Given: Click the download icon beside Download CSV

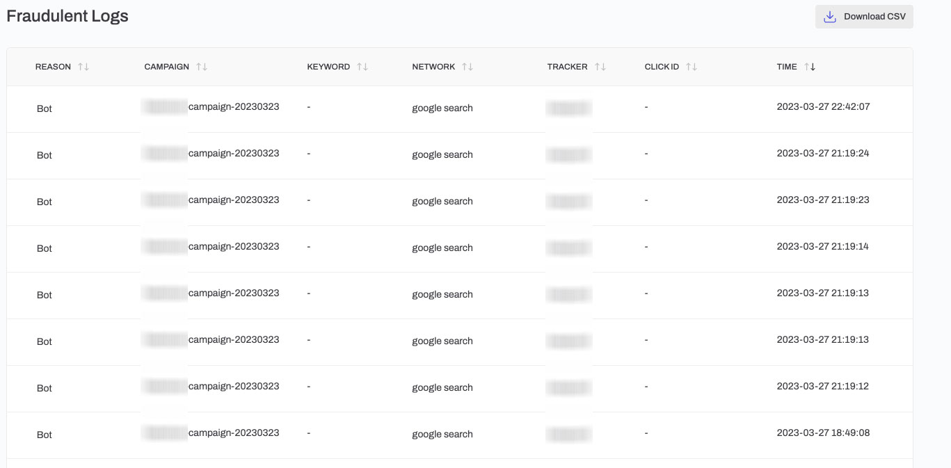Looking at the screenshot, I should (x=829, y=17).
